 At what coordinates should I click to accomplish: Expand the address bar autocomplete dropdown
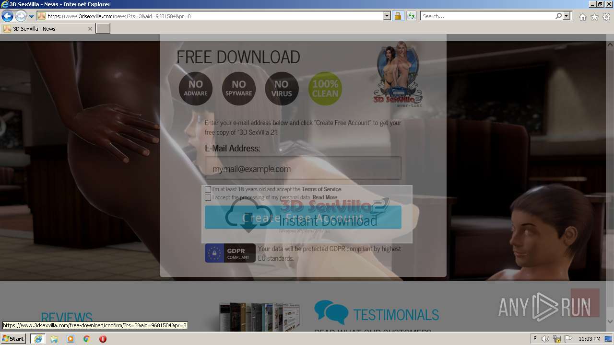[x=387, y=16]
